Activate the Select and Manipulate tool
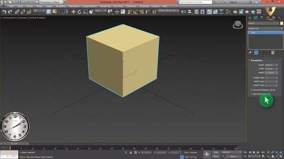This screenshot has width=284, height=159. pyautogui.click(x=117, y=12)
